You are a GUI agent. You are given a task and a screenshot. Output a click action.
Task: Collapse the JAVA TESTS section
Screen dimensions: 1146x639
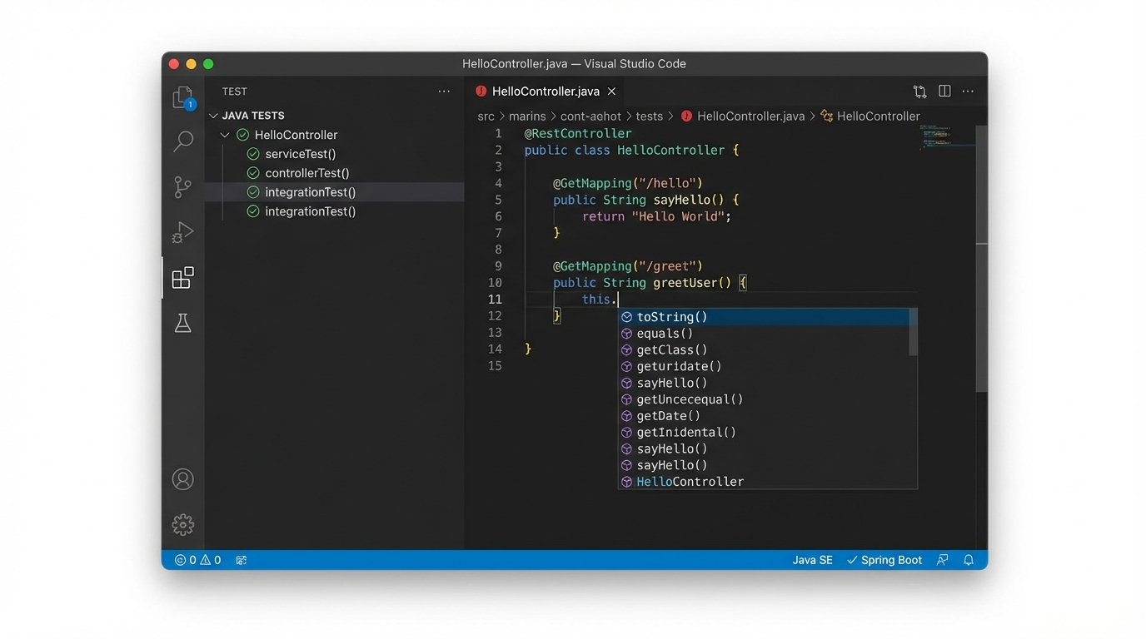coord(214,116)
